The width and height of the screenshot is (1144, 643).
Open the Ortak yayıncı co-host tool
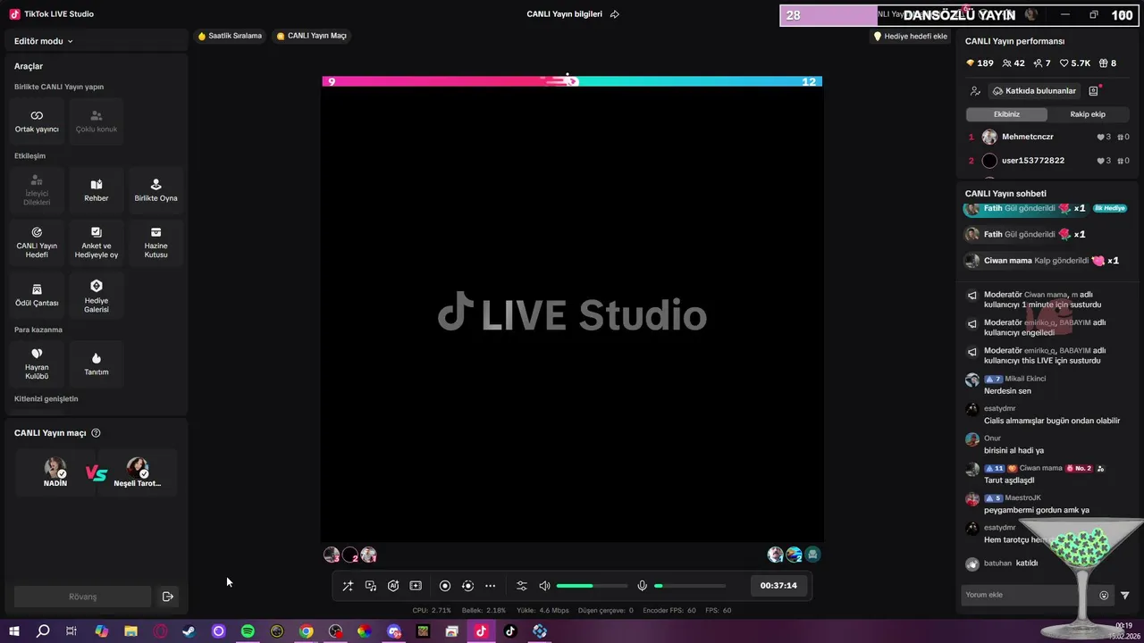37,121
